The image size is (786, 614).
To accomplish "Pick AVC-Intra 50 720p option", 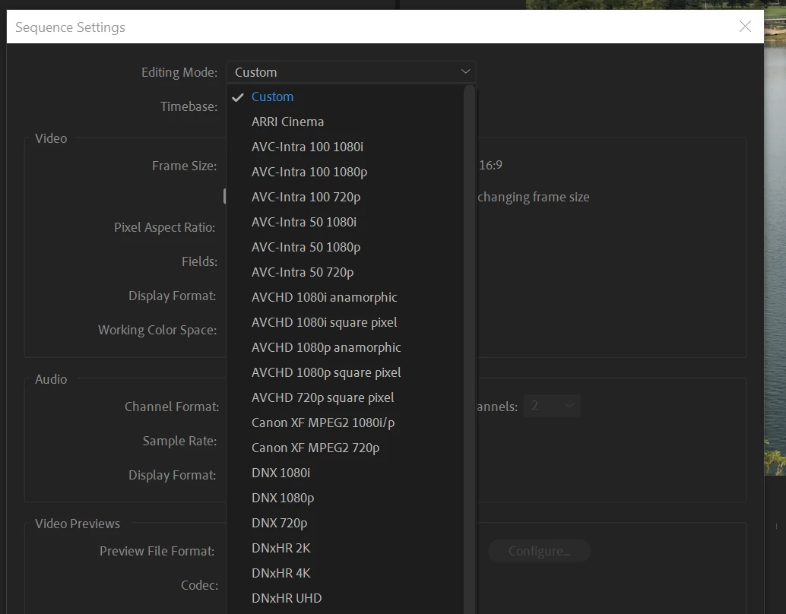I will pyautogui.click(x=345, y=272).
